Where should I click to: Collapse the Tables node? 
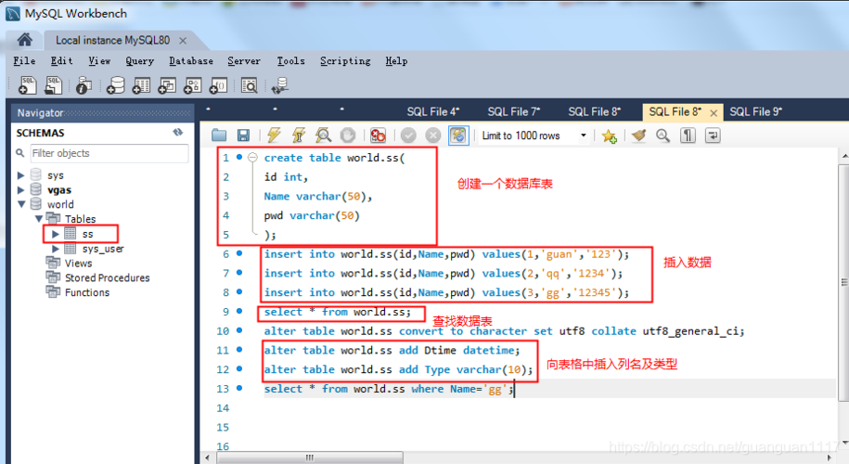(x=39, y=219)
